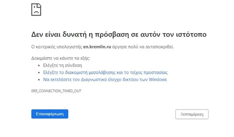Click the folded corner of the page icon
The image size is (234, 137).
point(39,5)
